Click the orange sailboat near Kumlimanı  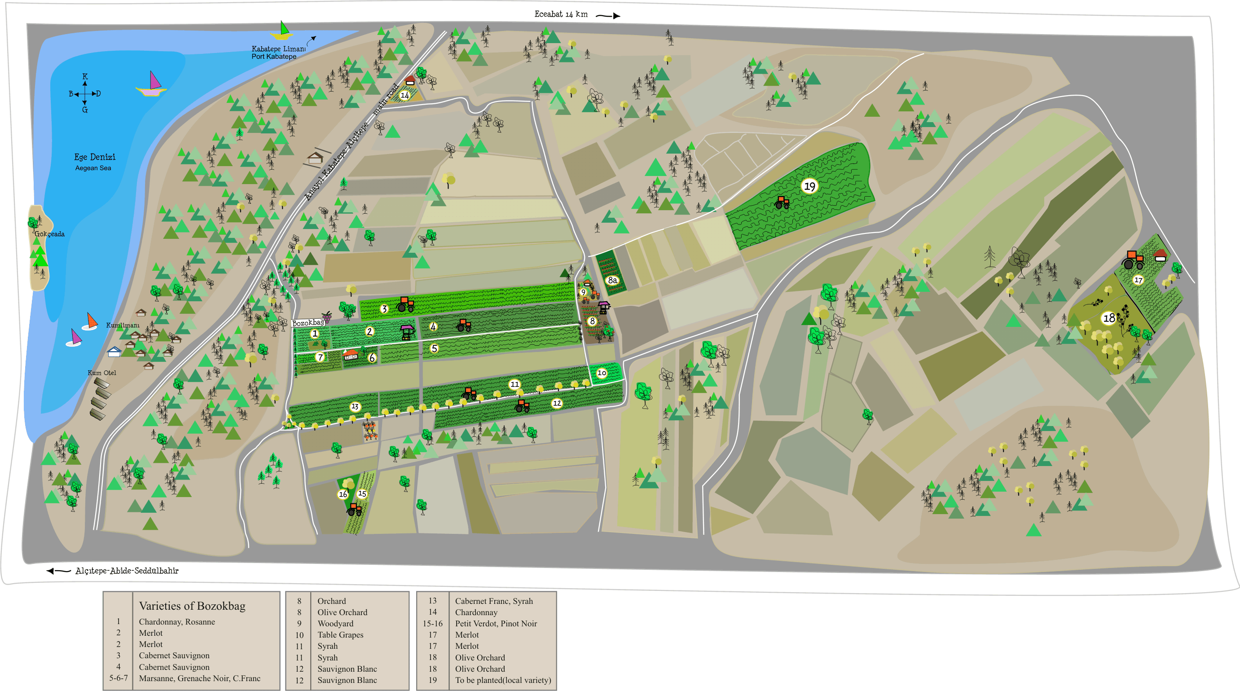click(91, 321)
